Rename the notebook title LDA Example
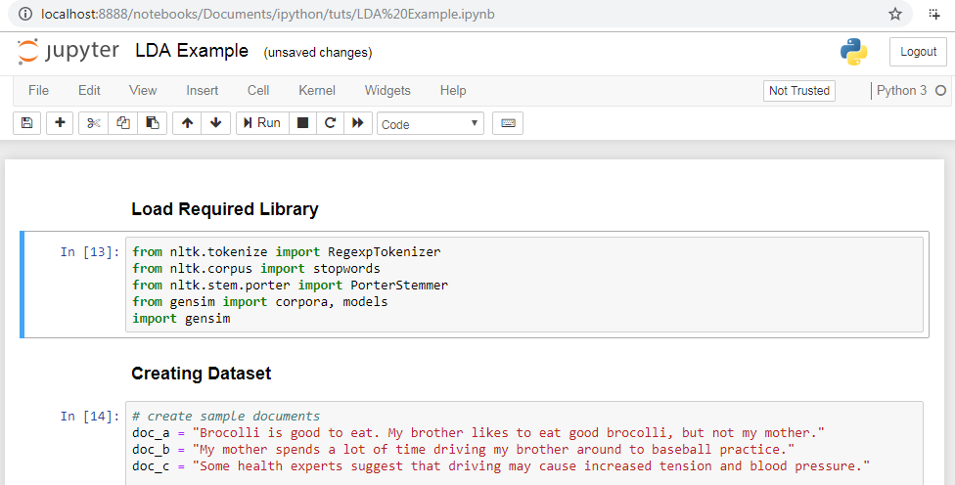The height and width of the screenshot is (485, 955). click(192, 51)
